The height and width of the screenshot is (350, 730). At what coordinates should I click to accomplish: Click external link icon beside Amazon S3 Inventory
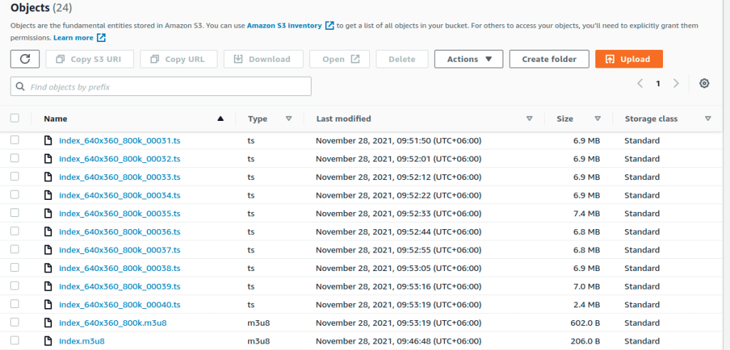(x=329, y=26)
